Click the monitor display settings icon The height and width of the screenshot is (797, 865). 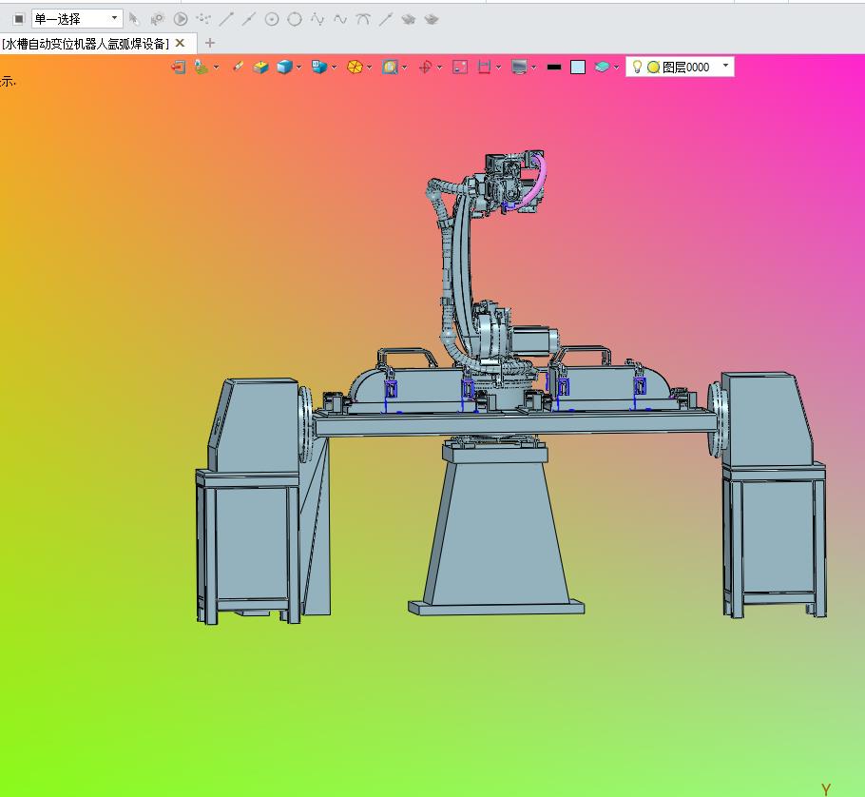pos(519,67)
